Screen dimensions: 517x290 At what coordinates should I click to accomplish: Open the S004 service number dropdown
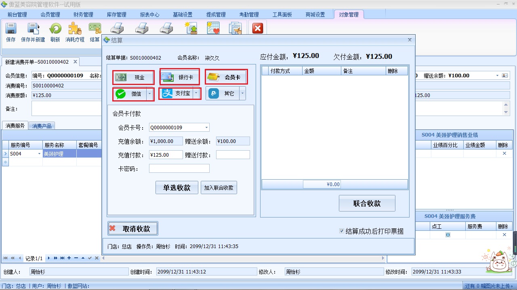pyautogui.click(x=40, y=154)
